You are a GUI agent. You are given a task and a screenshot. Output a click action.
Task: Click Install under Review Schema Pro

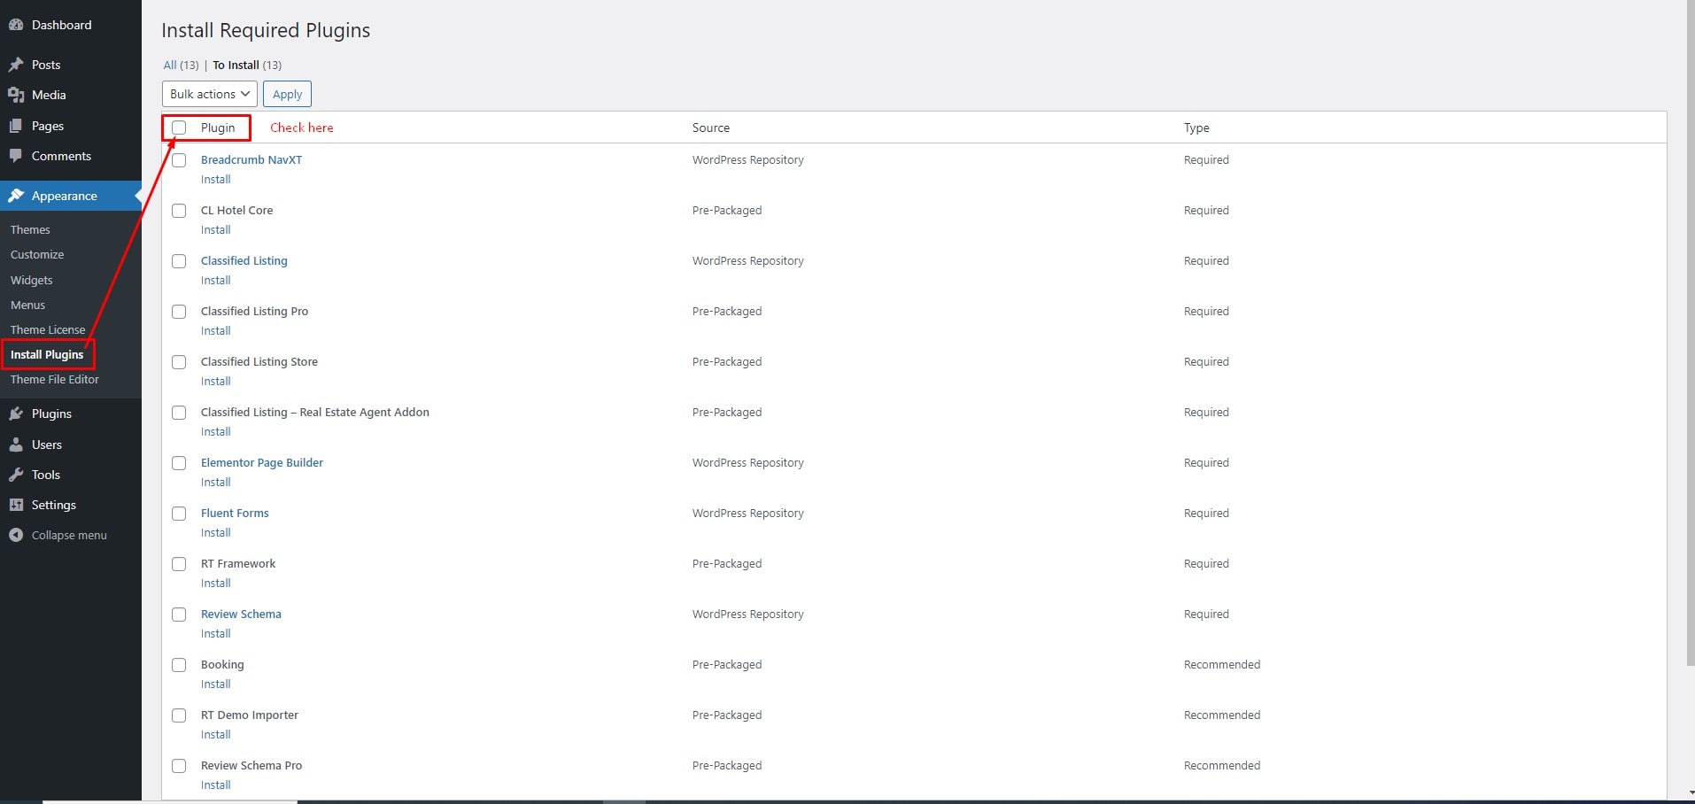tap(216, 785)
